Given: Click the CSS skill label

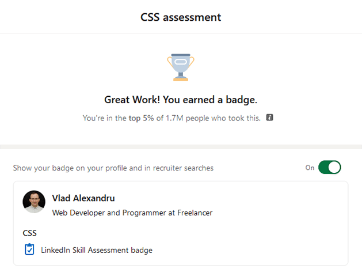Looking at the screenshot, I should click(29, 233).
